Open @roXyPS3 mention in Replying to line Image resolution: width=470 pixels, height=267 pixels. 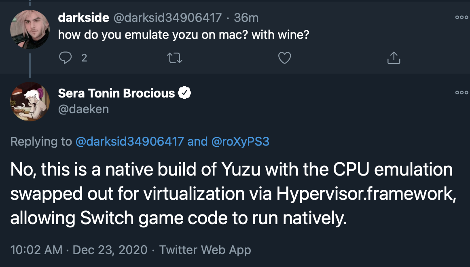point(240,141)
